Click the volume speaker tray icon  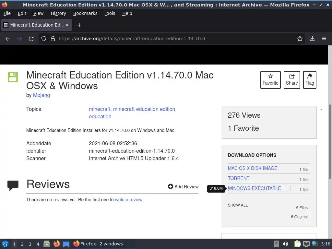[x=285, y=244]
